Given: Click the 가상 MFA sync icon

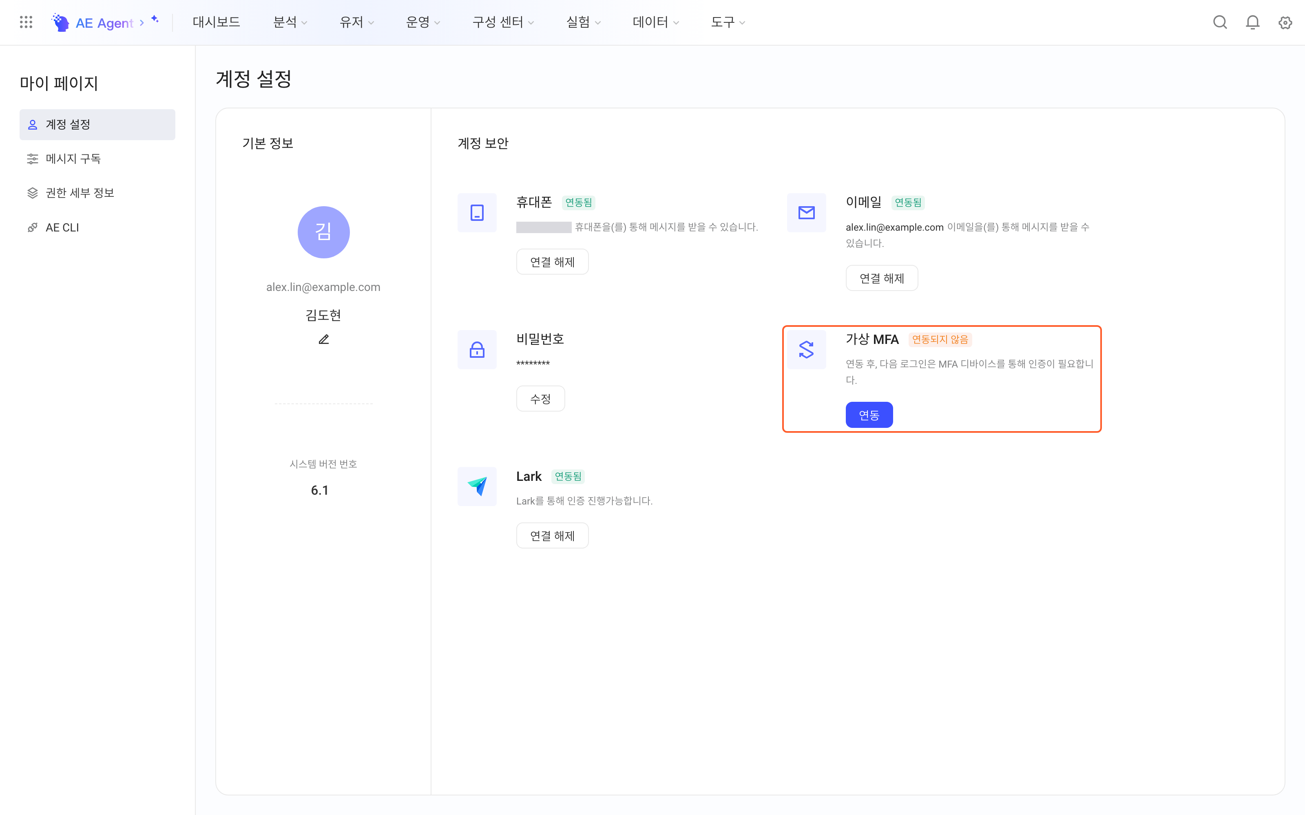Looking at the screenshot, I should pyautogui.click(x=806, y=349).
